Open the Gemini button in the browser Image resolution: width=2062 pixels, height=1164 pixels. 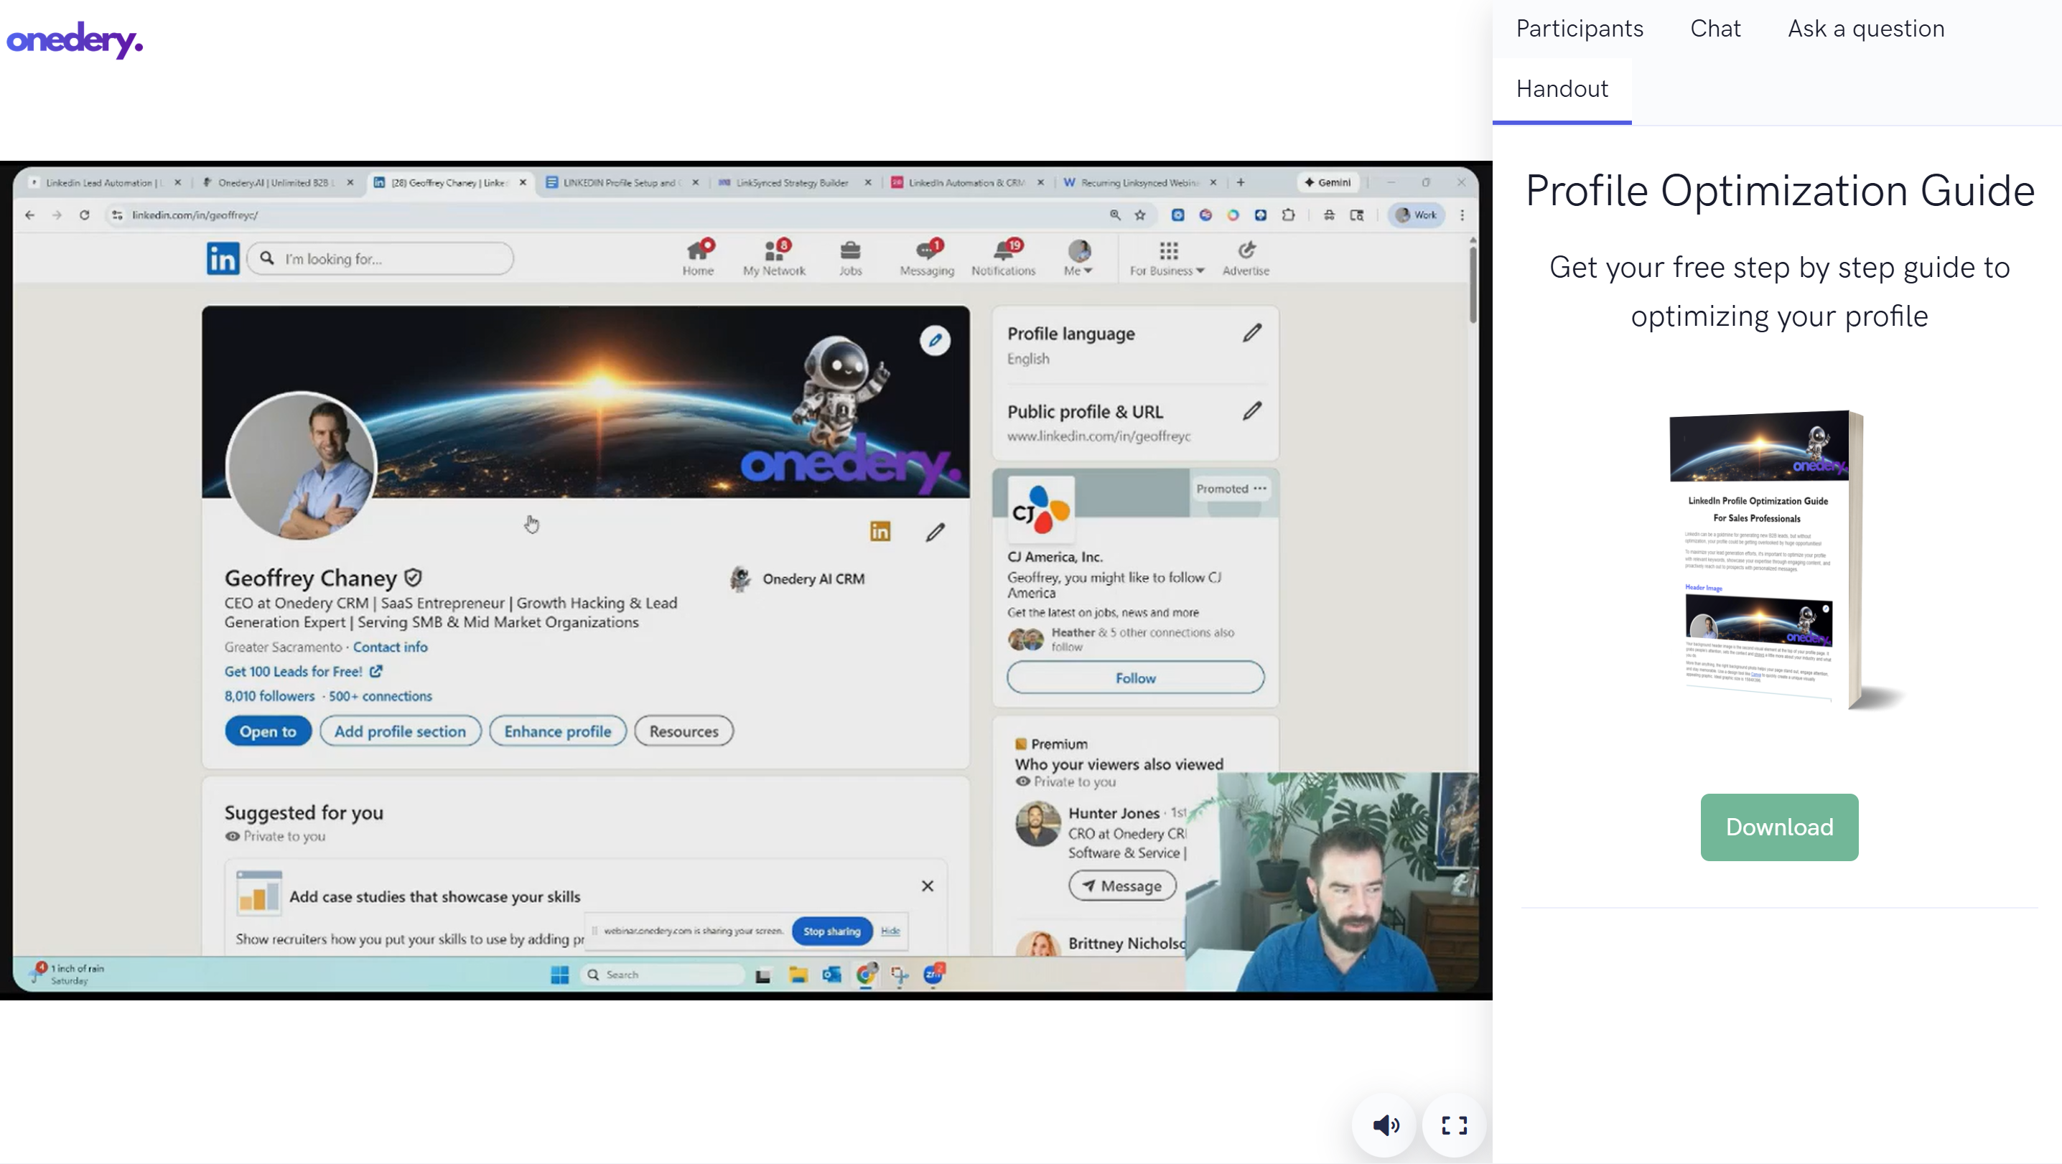[1328, 182]
